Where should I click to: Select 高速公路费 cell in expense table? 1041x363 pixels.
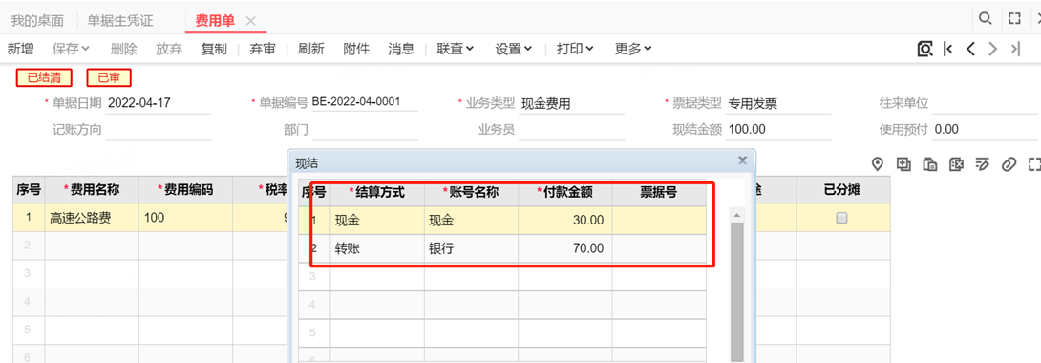92,218
